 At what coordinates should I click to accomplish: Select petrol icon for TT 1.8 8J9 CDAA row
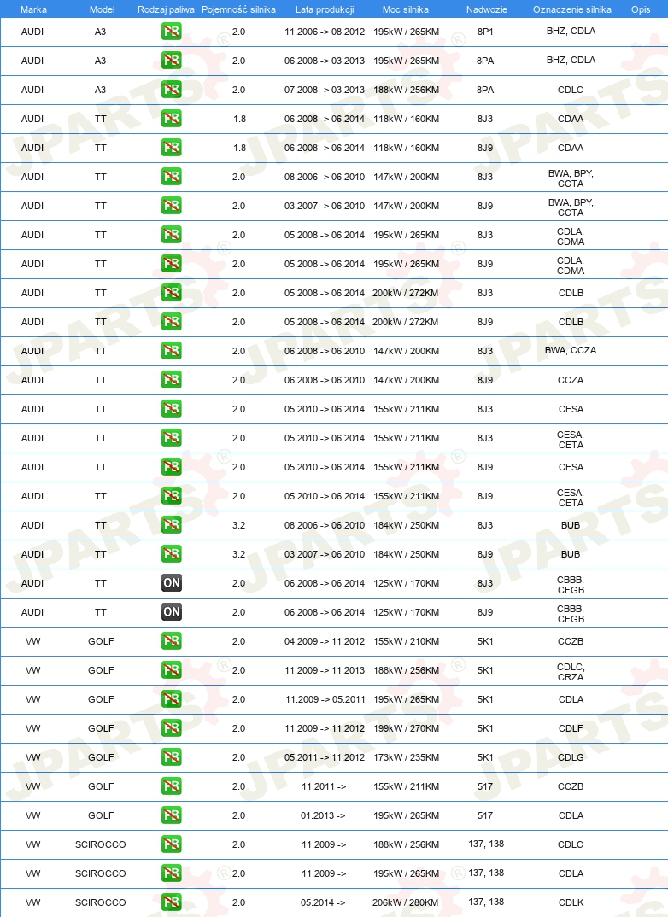tap(172, 148)
